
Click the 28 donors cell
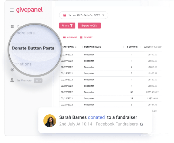tap(132, 98)
